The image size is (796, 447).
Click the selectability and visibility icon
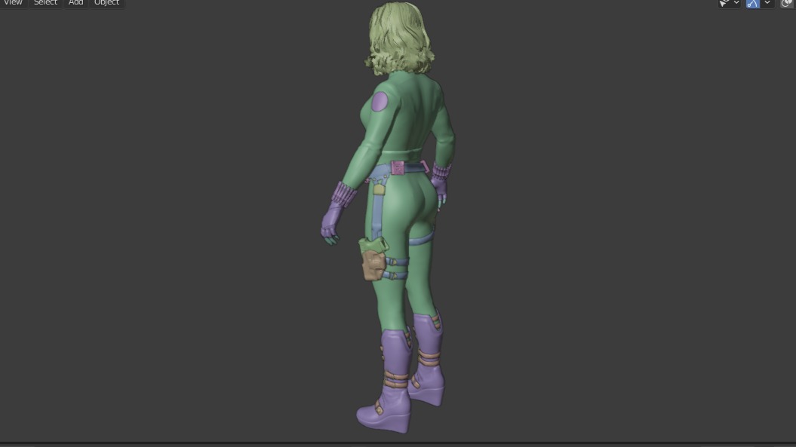[x=724, y=3]
